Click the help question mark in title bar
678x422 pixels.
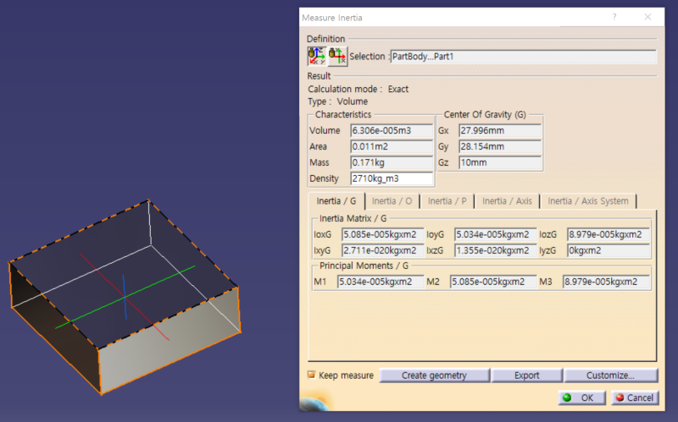coord(614,17)
